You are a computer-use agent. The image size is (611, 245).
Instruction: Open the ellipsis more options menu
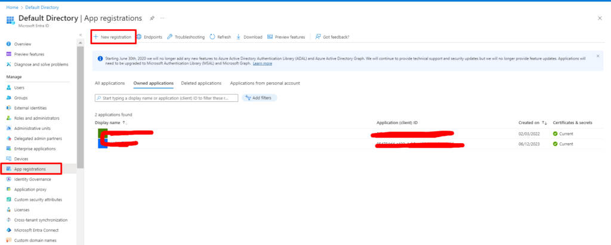click(x=162, y=18)
